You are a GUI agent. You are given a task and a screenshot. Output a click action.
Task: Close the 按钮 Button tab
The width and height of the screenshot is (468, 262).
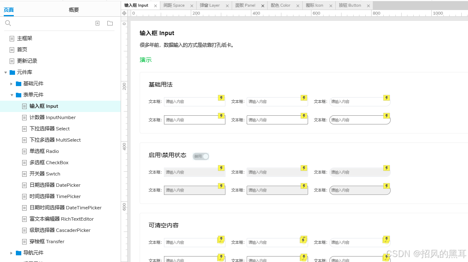368,6
